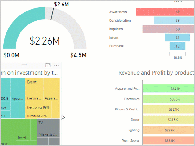Select the yellow Event treemap tile
Image resolution: width=195 pixels, height=146 pixels.
click(34, 87)
